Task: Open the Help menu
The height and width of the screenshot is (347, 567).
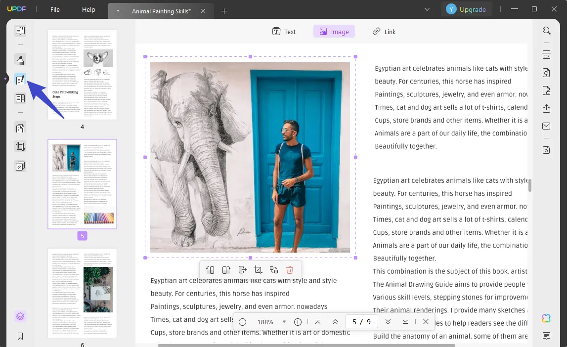Action: [x=88, y=9]
